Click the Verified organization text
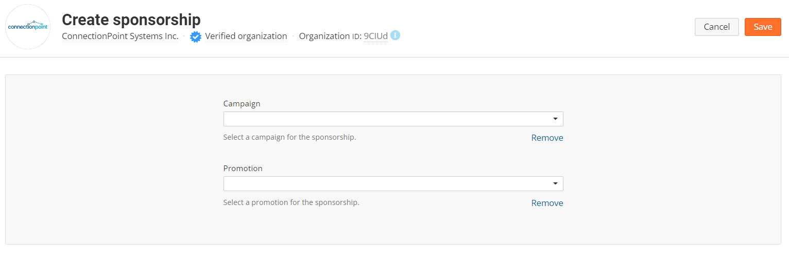The width and height of the screenshot is (789, 261). [246, 36]
